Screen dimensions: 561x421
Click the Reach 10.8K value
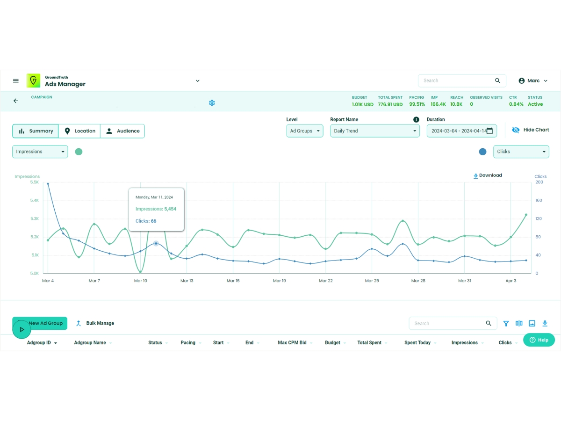click(x=456, y=104)
